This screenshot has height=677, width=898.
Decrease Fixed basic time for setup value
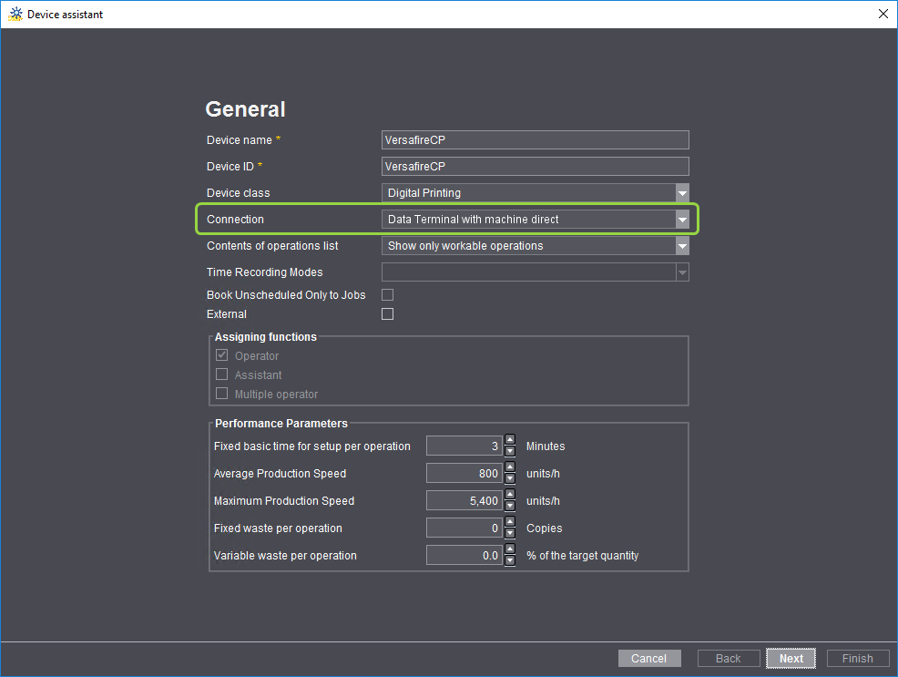tap(510, 451)
